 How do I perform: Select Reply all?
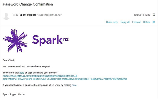(x=125, y=22)
